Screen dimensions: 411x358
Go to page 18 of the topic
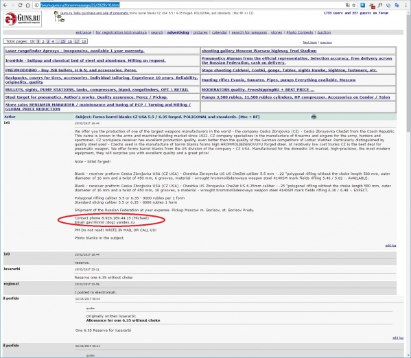click(x=84, y=41)
